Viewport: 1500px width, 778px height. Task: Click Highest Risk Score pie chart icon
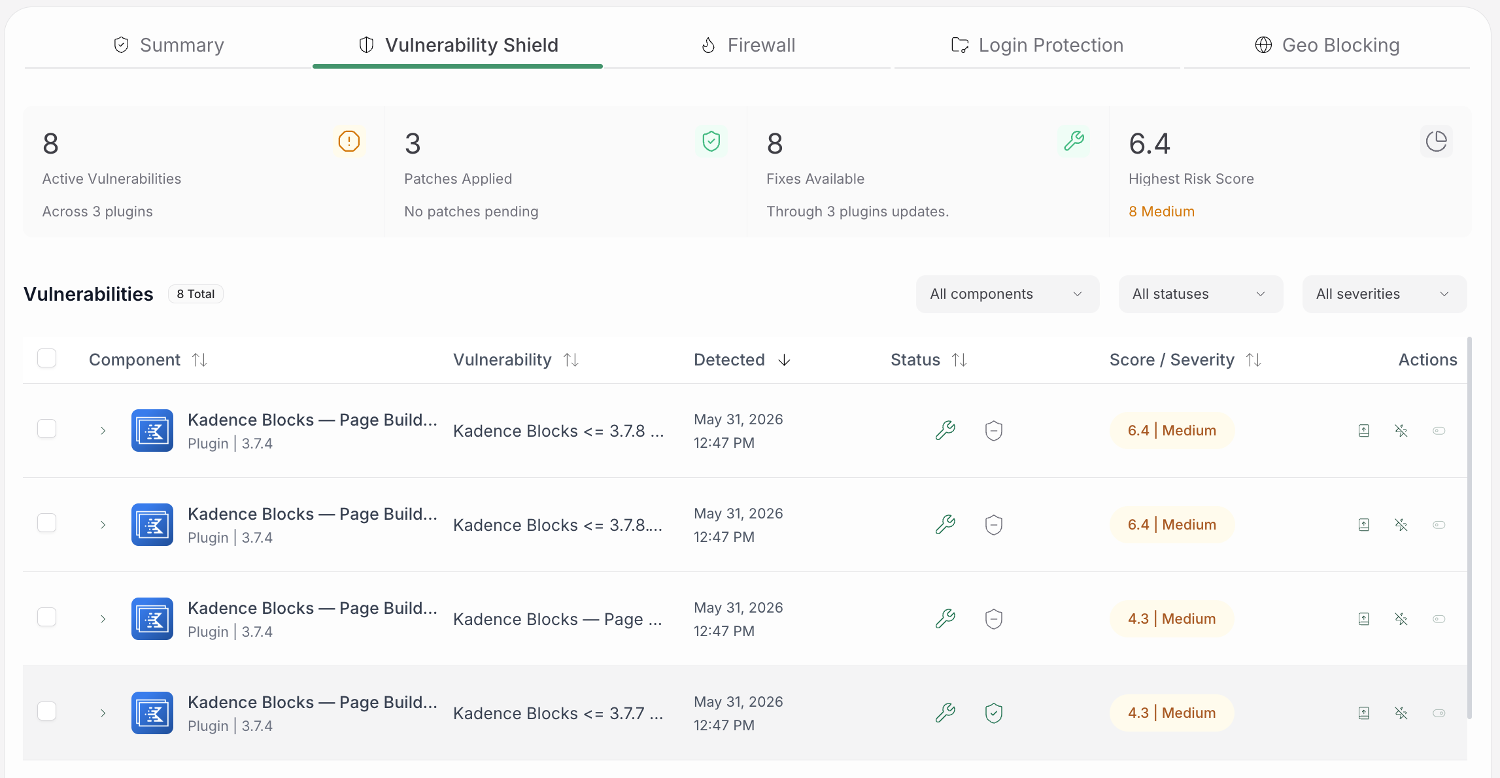(x=1436, y=141)
